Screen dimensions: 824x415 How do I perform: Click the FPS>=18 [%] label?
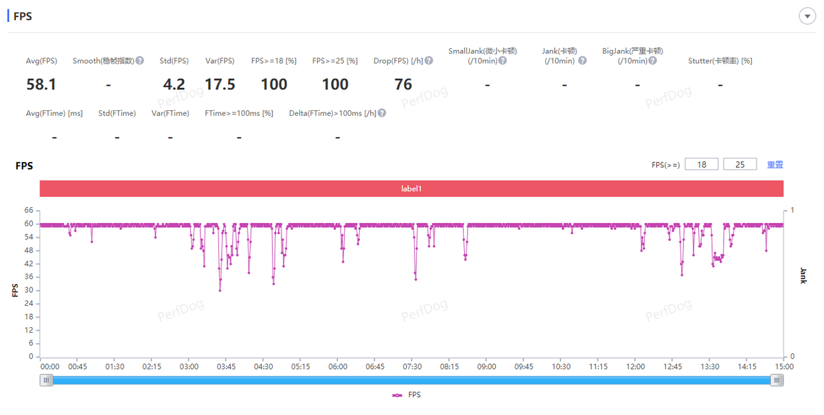point(274,60)
